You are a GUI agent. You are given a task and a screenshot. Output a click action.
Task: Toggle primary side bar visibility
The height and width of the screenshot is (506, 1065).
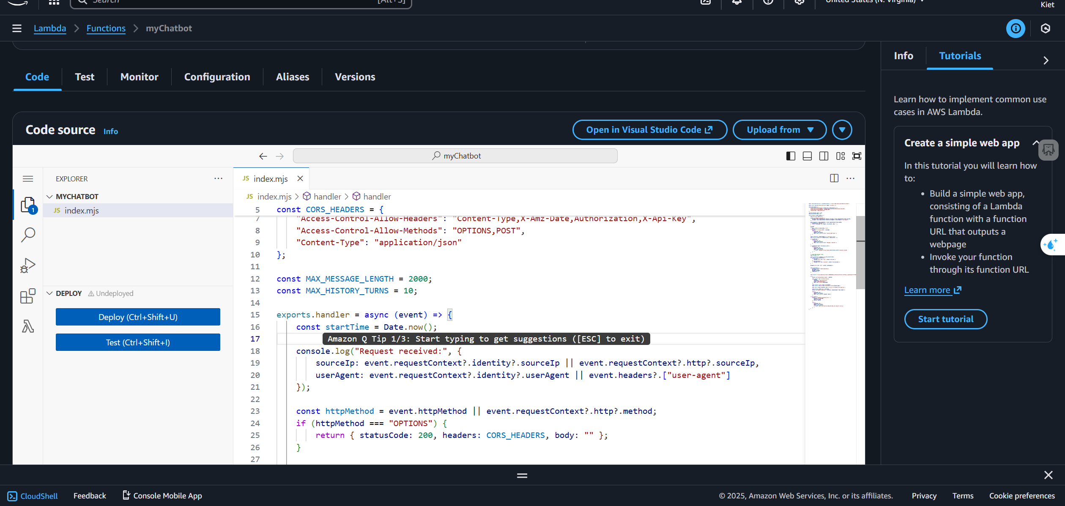pos(791,156)
